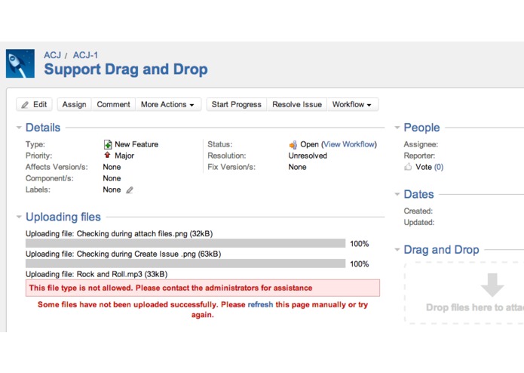Click the Fix Version/s None value
This screenshot has width=524, height=373.
point(297,167)
